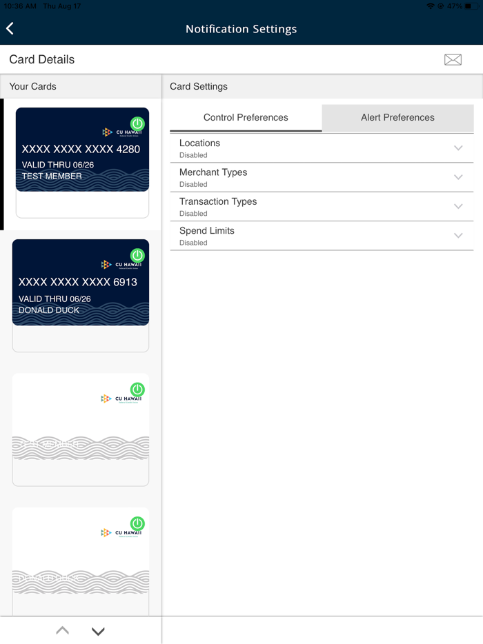Click DONALD DUCK name on second card

[x=49, y=310]
